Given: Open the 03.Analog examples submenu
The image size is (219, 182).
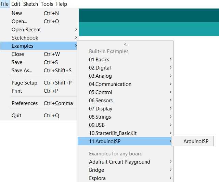Looking at the screenshot, I should [x=100, y=76].
